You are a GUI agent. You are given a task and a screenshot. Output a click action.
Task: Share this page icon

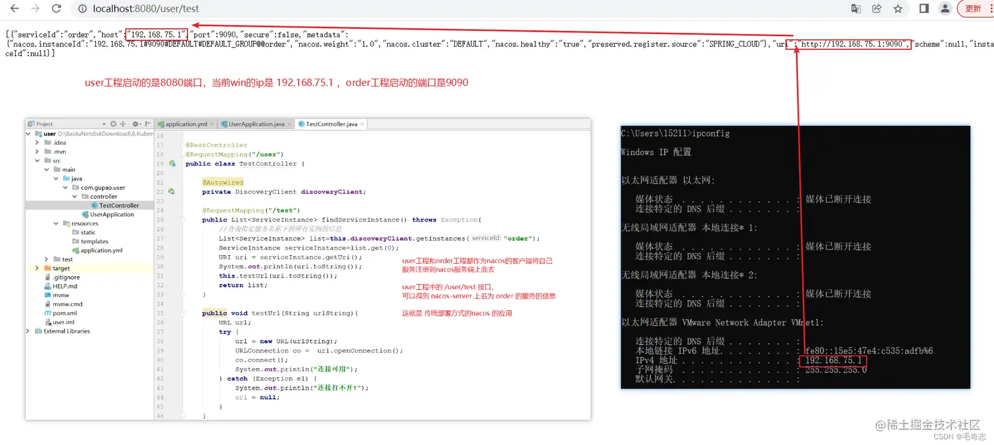876,9
